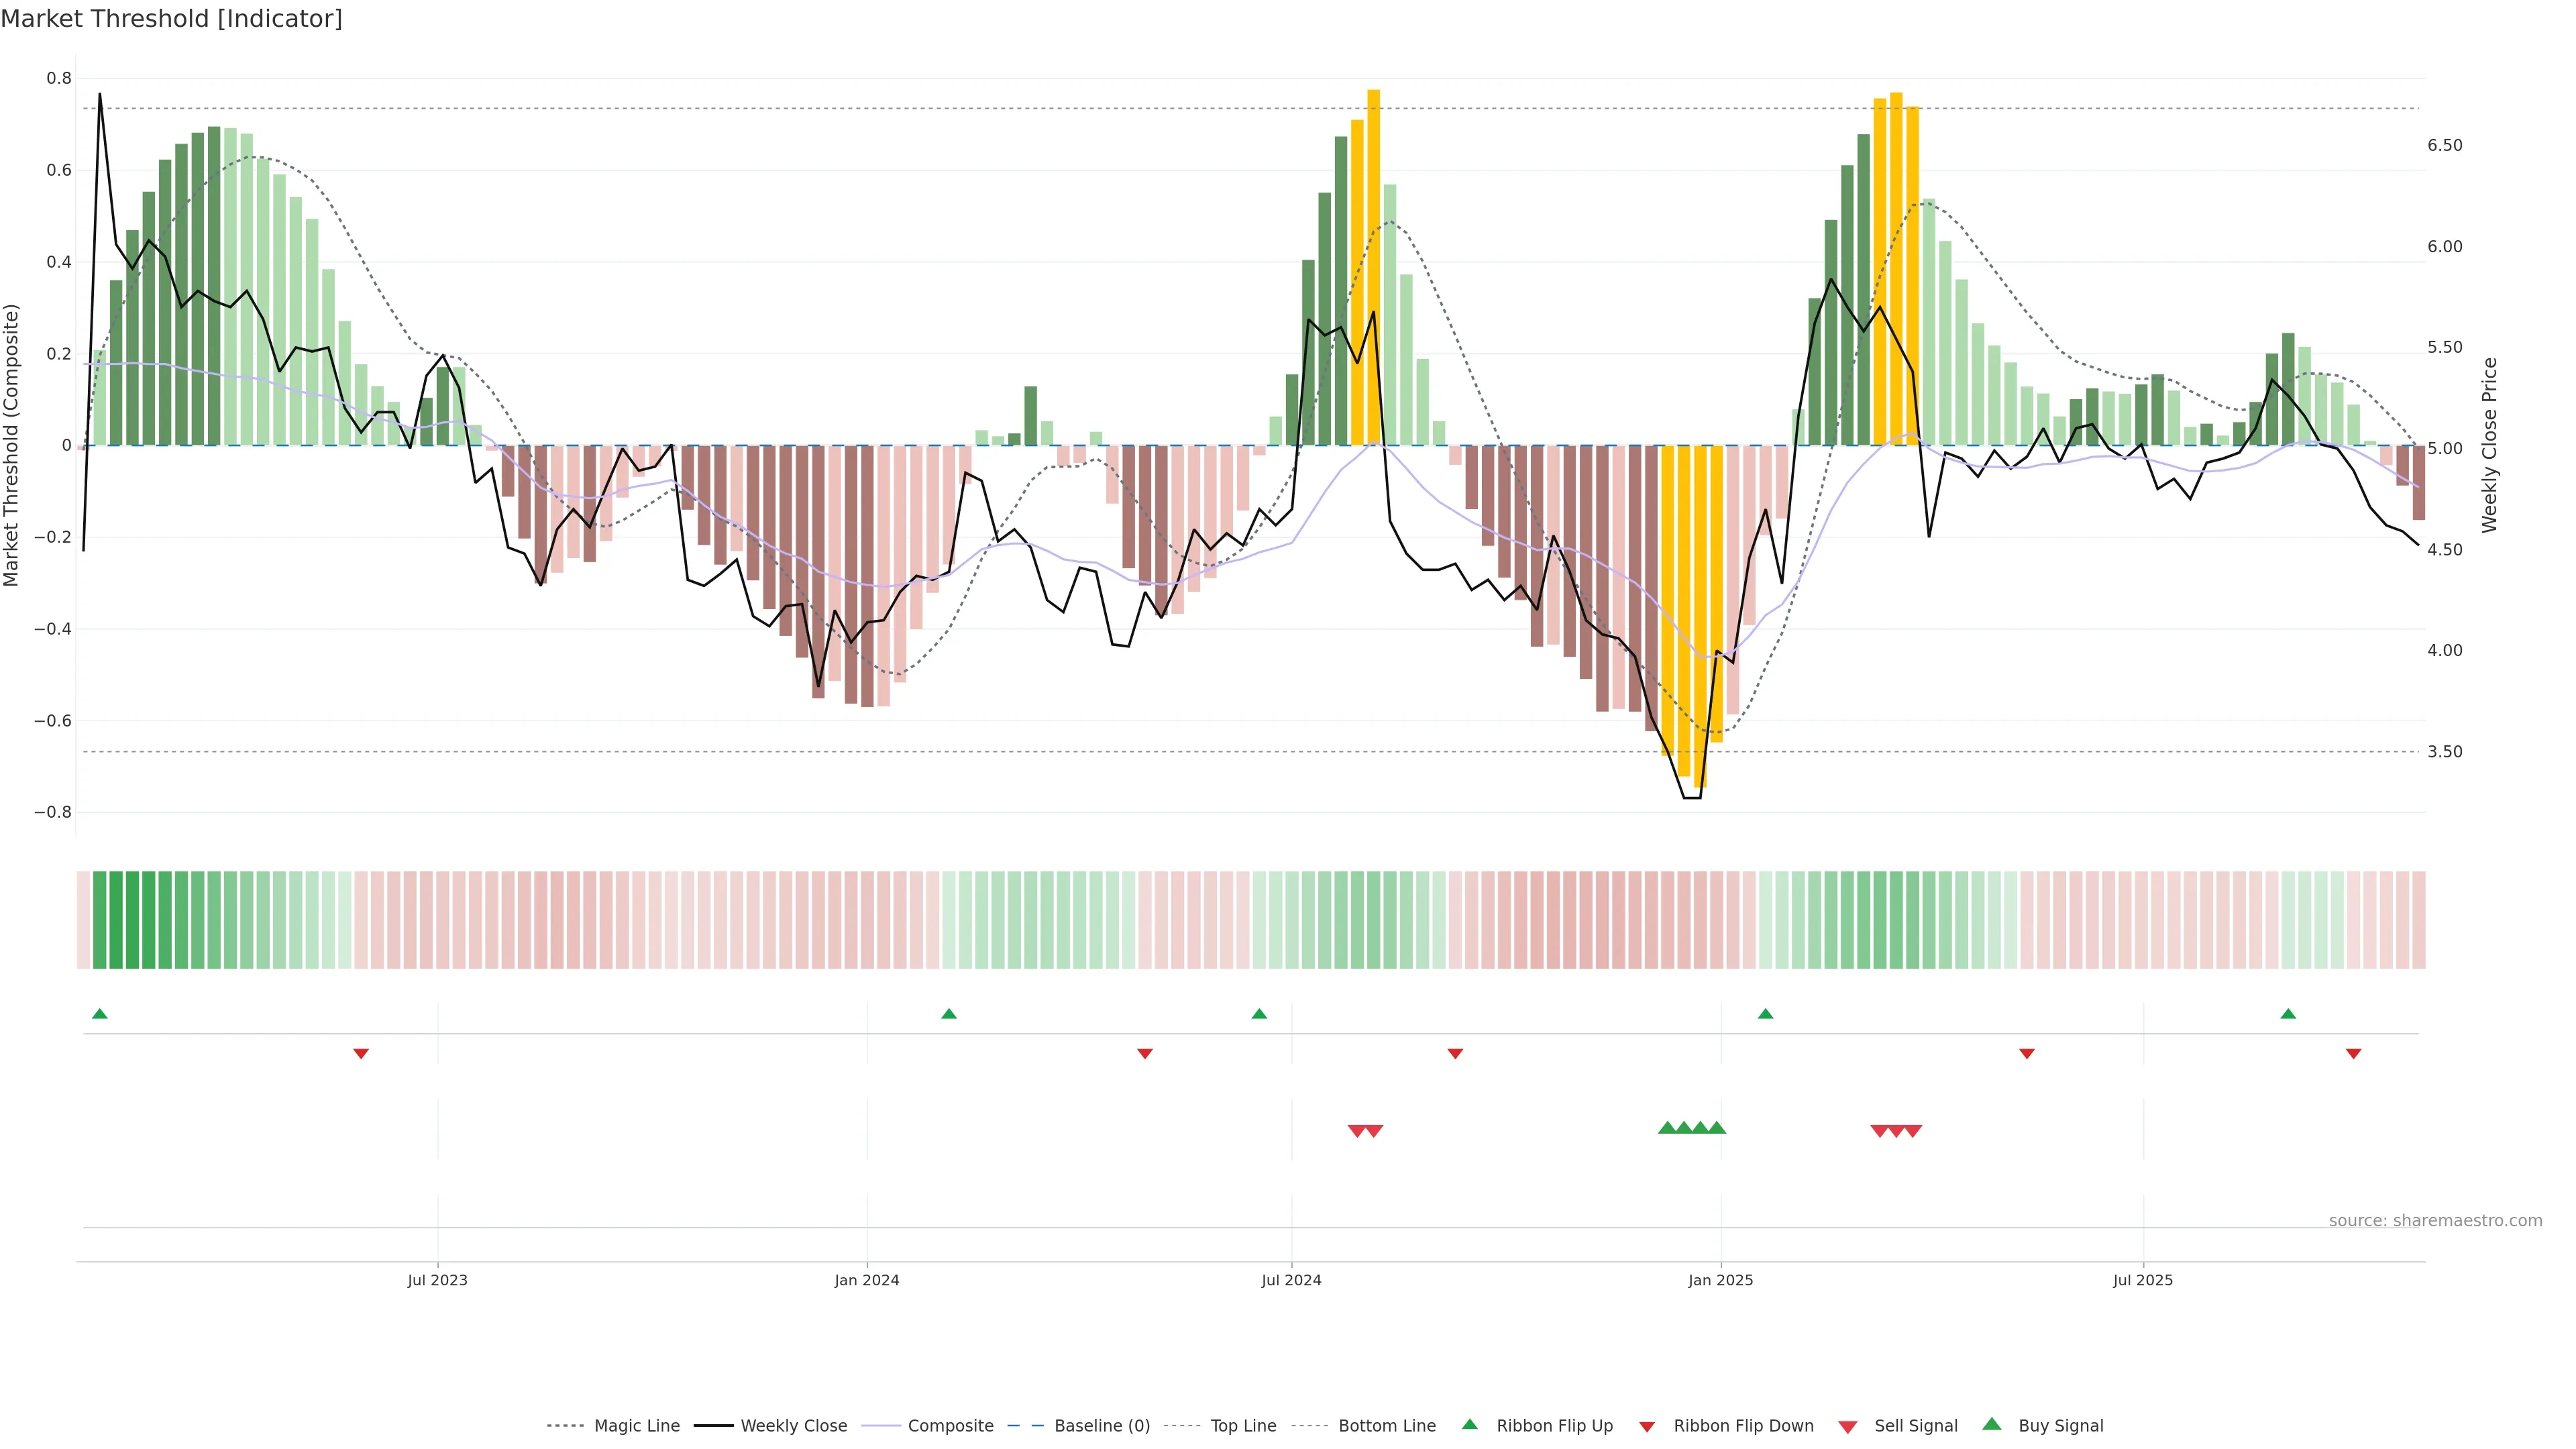This screenshot has height=1449, width=2576.
Task: Click Sell Signal legend marker
Action: click(x=1847, y=1427)
